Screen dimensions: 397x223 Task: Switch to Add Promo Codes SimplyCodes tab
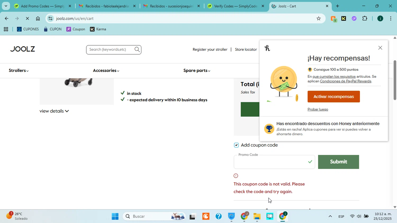tap(42, 6)
